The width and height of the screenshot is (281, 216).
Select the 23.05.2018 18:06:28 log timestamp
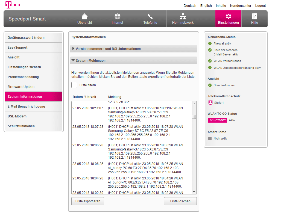88,145
